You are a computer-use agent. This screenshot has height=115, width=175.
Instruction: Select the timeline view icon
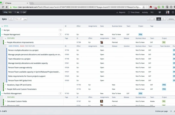pyautogui.click(x=163, y=19)
